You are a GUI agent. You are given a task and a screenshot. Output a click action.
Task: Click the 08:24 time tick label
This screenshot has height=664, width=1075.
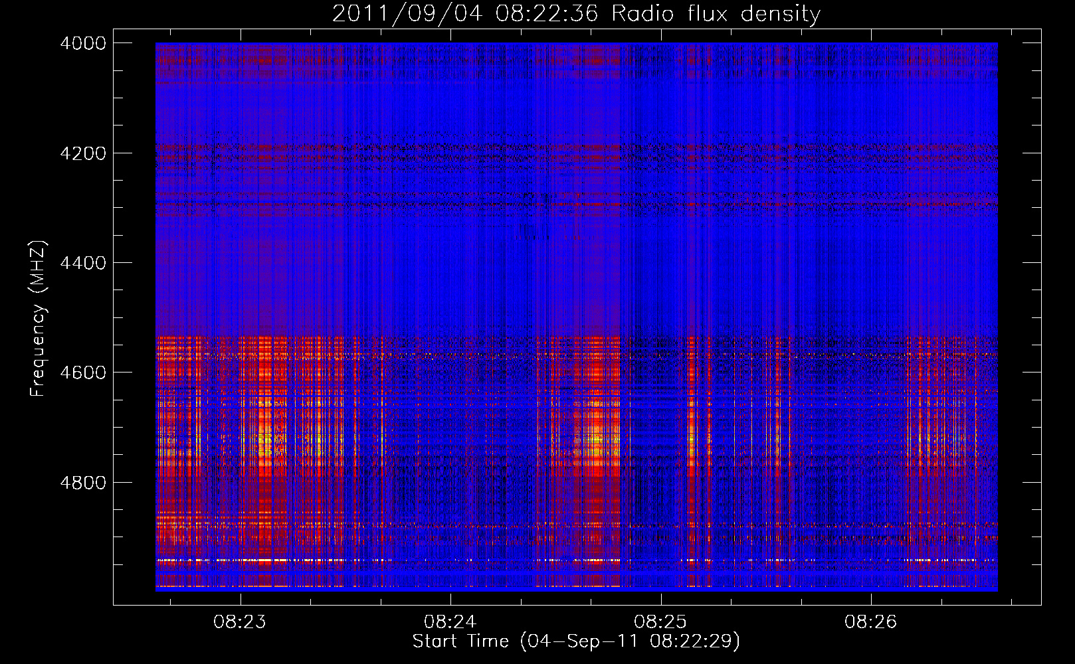(x=450, y=622)
